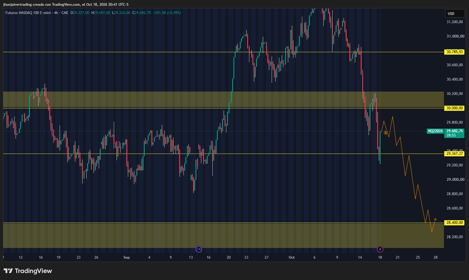
Task: Click the 28 date label on time axis
Action: 436,258
